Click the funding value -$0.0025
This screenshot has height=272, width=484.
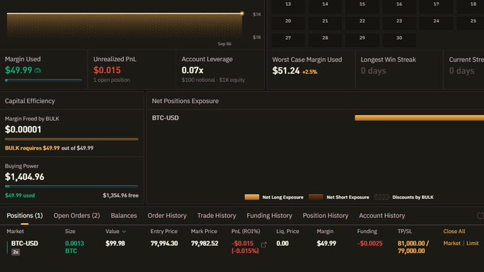(370, 244)
